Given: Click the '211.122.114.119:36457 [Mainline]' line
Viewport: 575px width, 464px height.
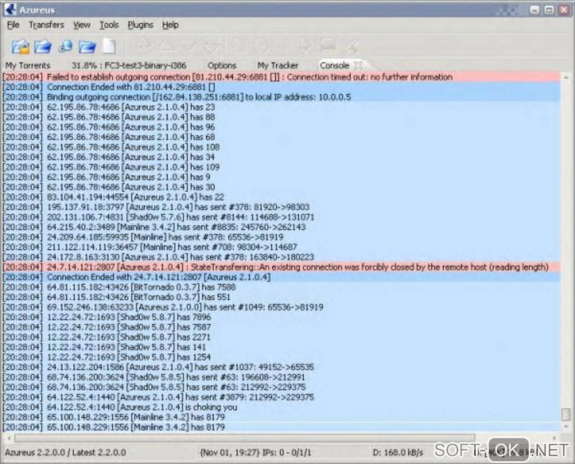Looking at the screenshot, I should [281, 247].
